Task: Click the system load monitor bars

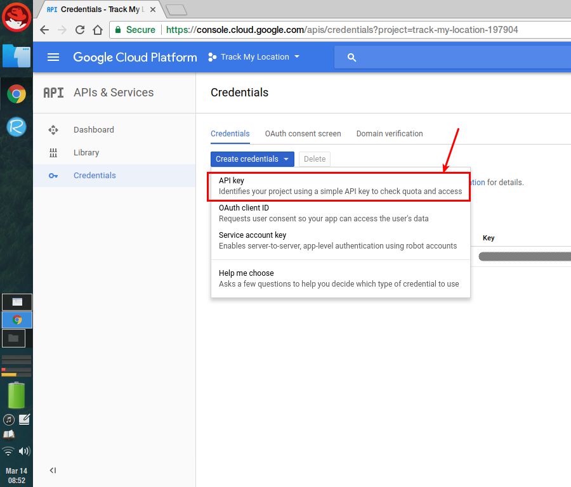Action: (16, 366)
